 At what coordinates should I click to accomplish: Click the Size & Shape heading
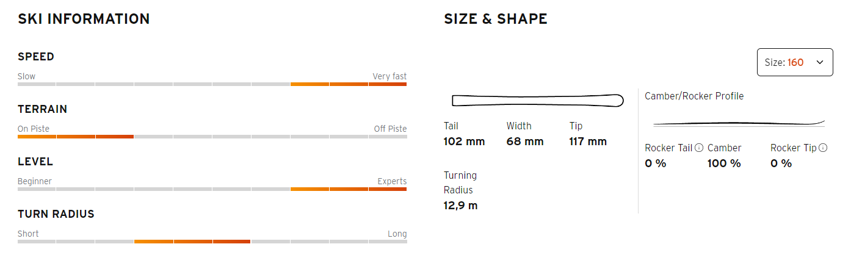click(x=496, y=19)
